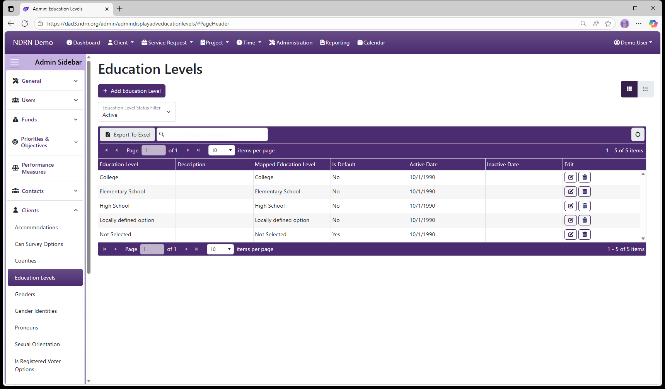665x389 pixels.
Task: Go to last page in top pager
Action: (x=198, y=150)
